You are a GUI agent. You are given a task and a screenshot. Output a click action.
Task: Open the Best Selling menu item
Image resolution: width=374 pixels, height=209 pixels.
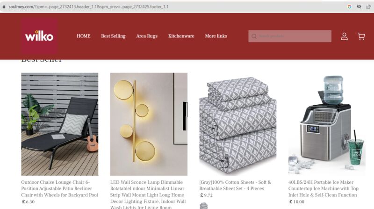[x=113, y=36]
